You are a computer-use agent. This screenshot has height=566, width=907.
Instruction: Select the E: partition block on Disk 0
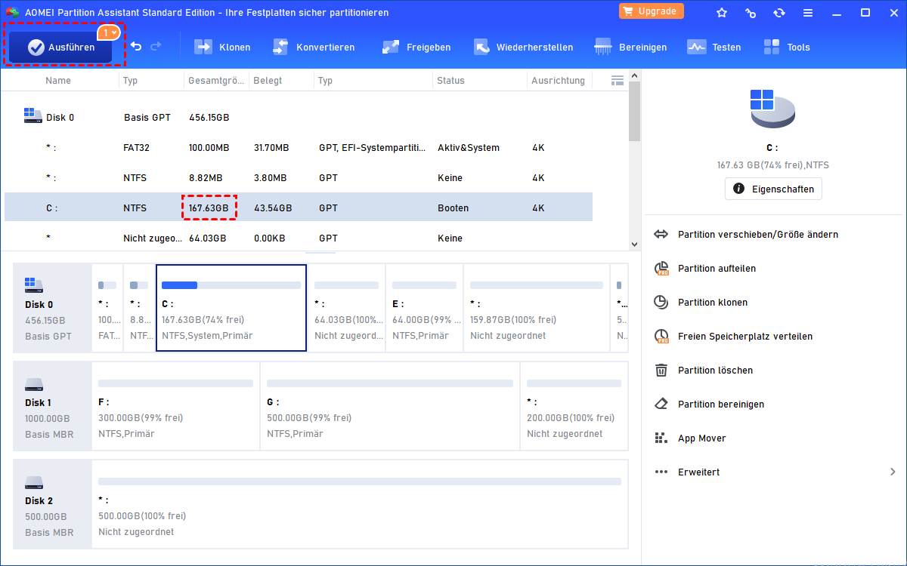pos(424,308)
